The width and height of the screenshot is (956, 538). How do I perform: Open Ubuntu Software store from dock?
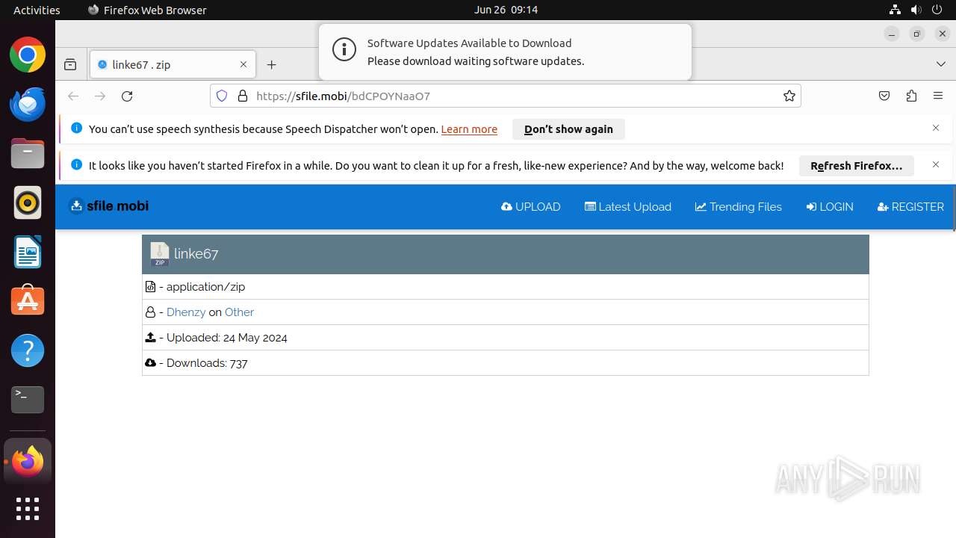(28, 301)
